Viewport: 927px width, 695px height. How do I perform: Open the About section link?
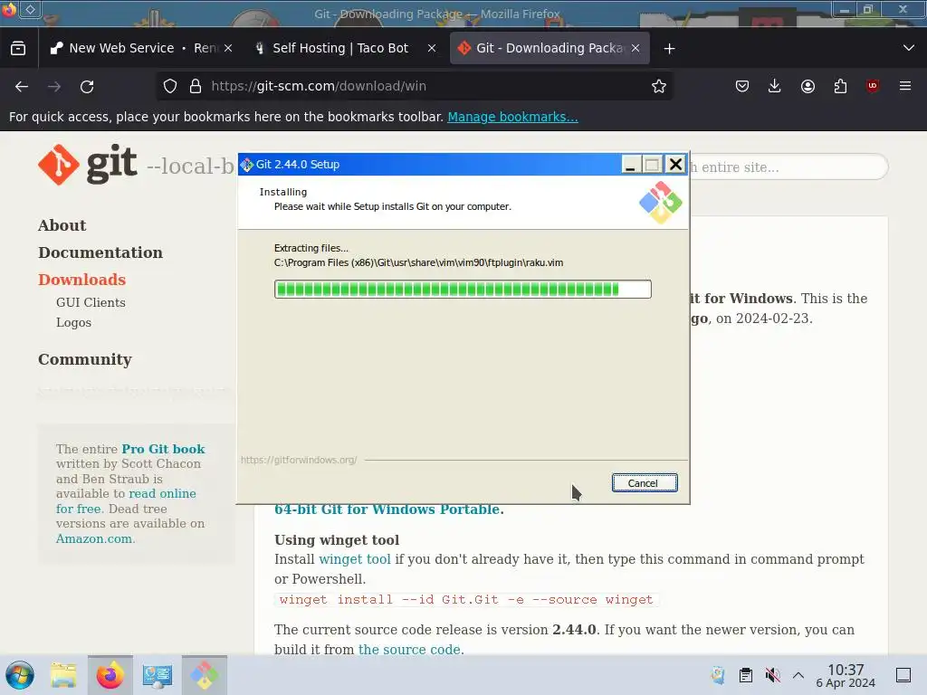[x=62, y=225]
